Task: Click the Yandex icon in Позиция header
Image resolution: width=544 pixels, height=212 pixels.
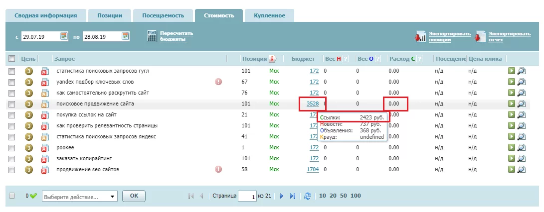Action: click(273, 59)
